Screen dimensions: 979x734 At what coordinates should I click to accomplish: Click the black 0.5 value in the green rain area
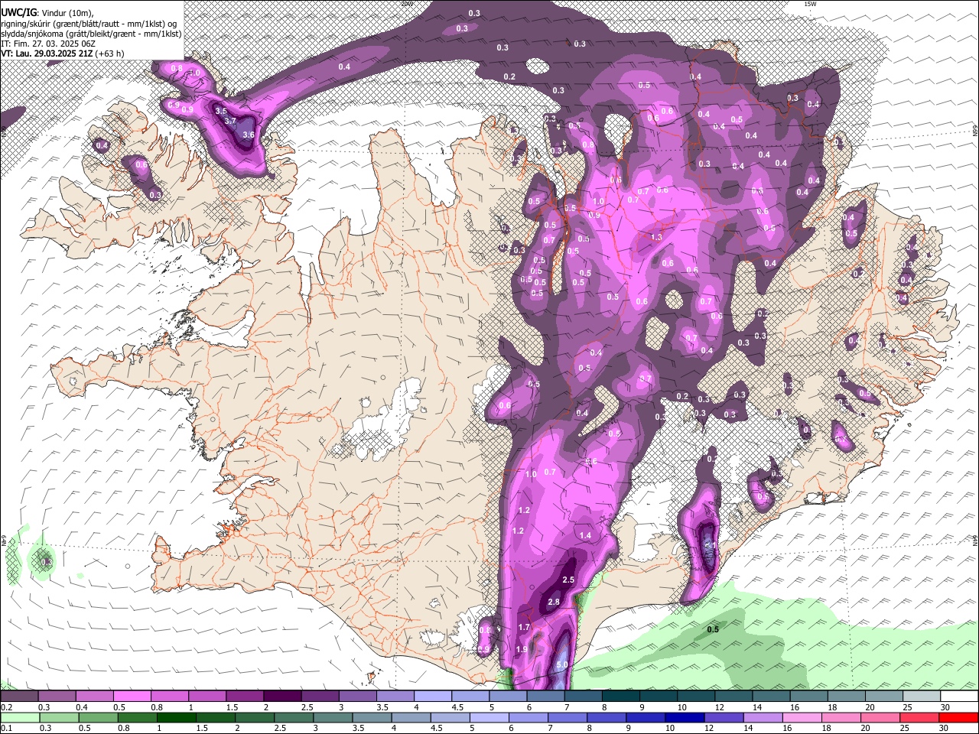pos(713,630)
